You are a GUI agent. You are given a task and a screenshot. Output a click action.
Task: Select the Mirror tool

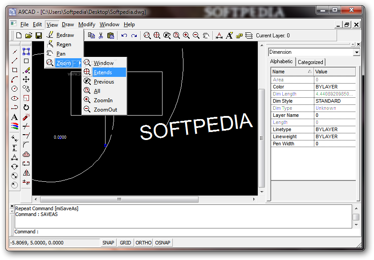26,173
